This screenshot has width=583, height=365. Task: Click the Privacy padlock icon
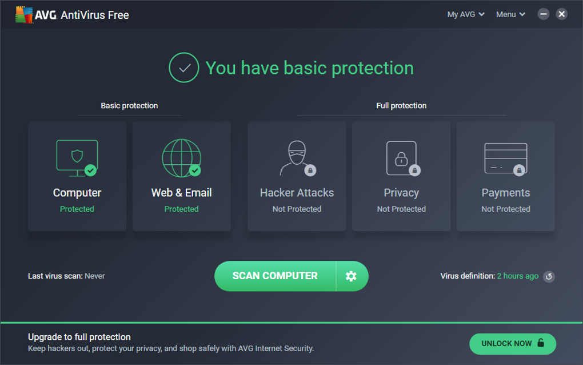401,158
